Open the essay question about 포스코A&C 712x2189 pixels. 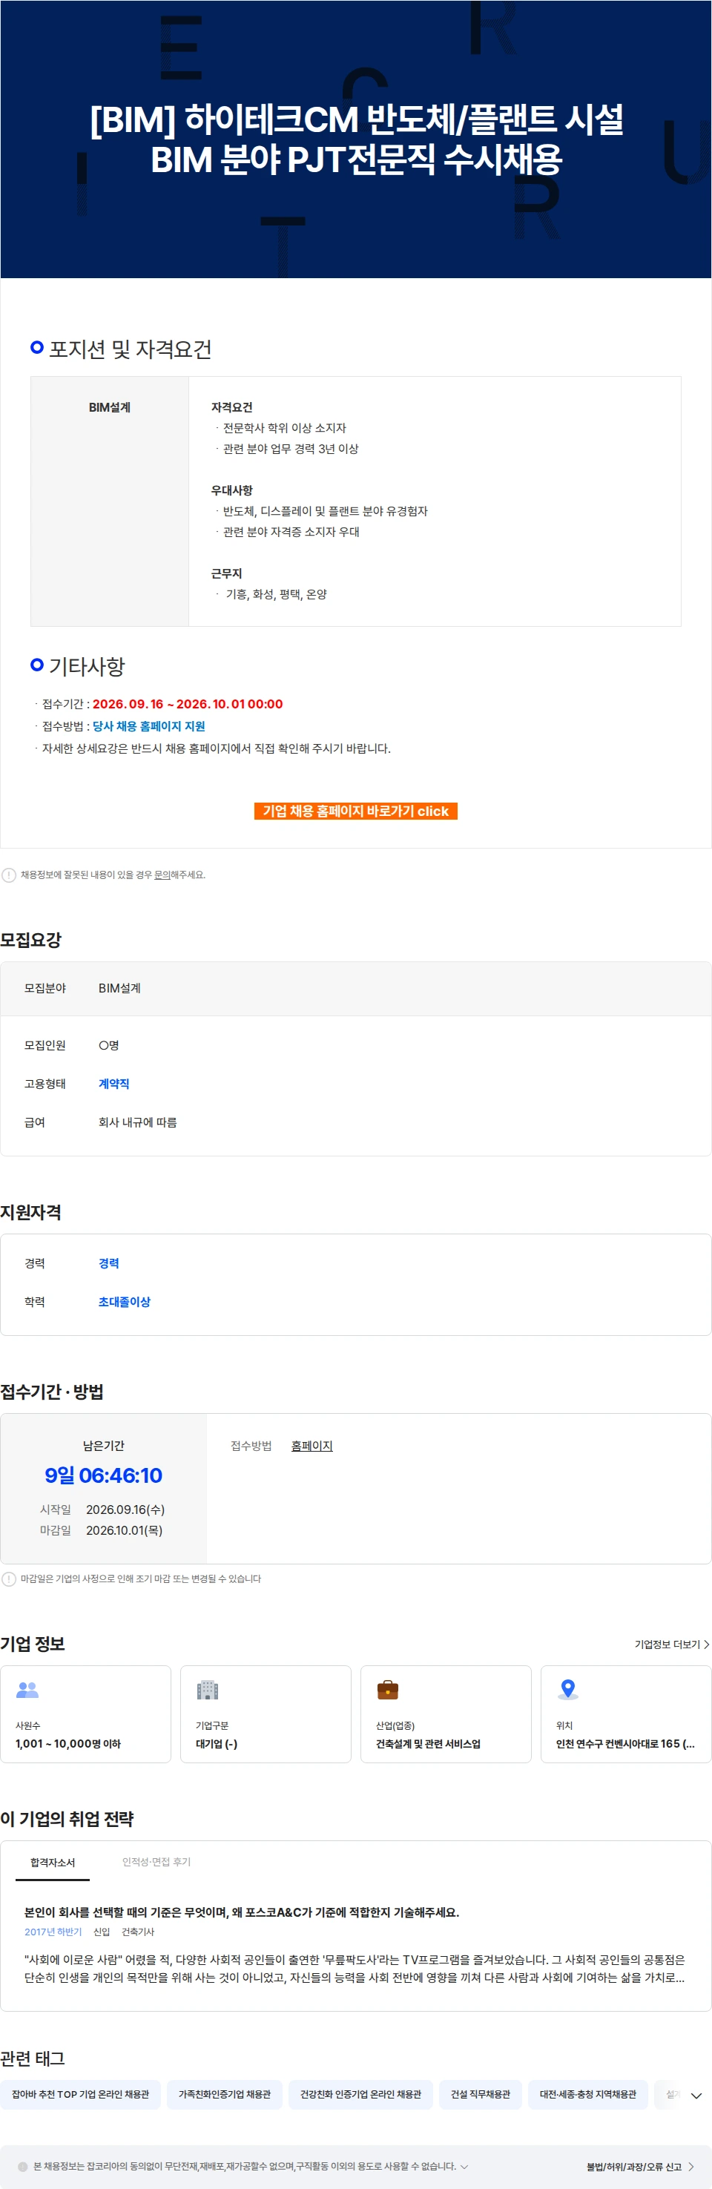click(x=241, y=1912)
